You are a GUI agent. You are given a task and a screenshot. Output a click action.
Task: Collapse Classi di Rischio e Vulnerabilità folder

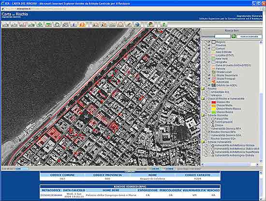click(x=203, y=98)
